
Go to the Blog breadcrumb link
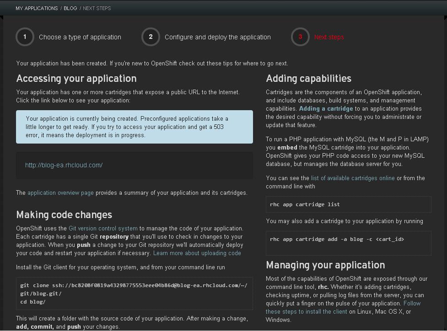point(70,8)
